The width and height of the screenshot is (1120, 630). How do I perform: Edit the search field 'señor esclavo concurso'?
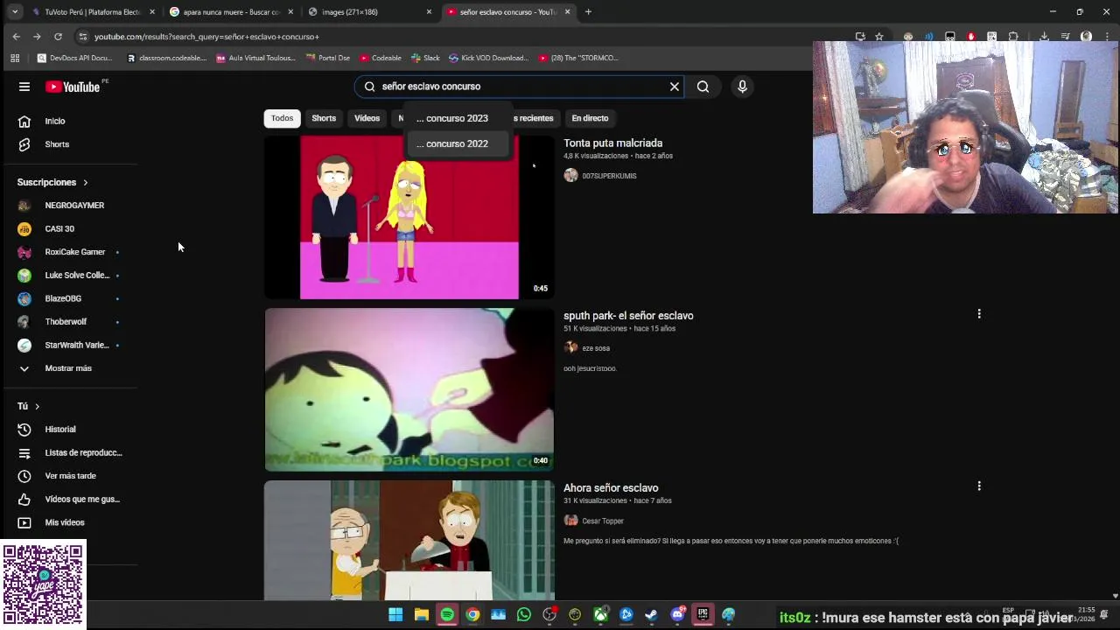521,87
